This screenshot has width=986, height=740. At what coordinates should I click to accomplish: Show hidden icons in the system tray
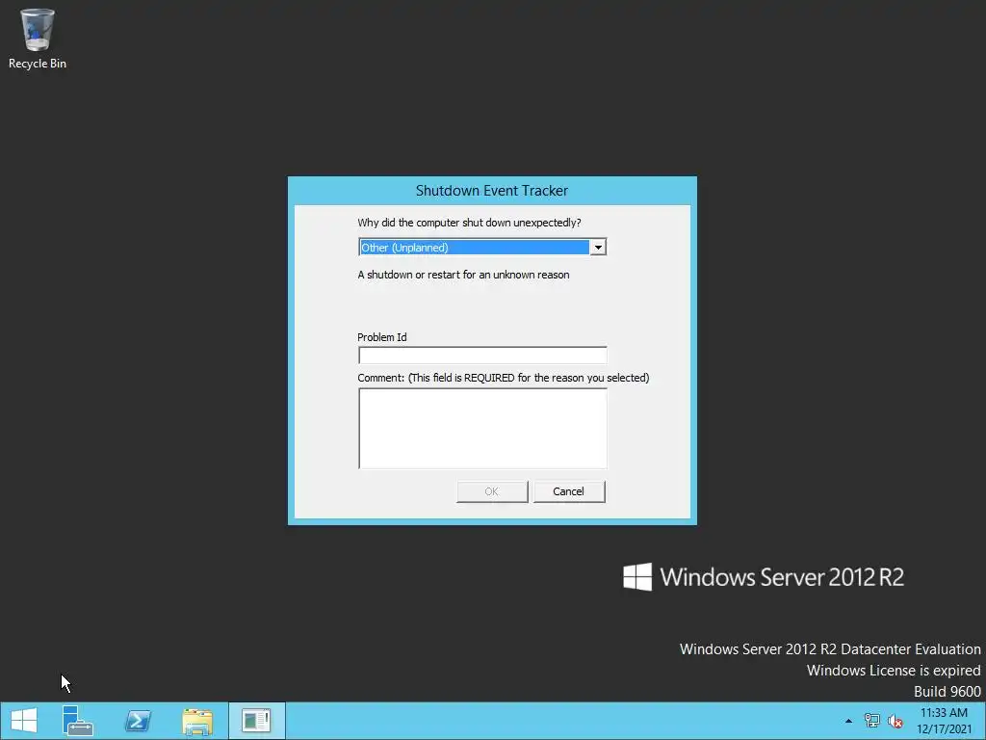(x=848, y=721)
